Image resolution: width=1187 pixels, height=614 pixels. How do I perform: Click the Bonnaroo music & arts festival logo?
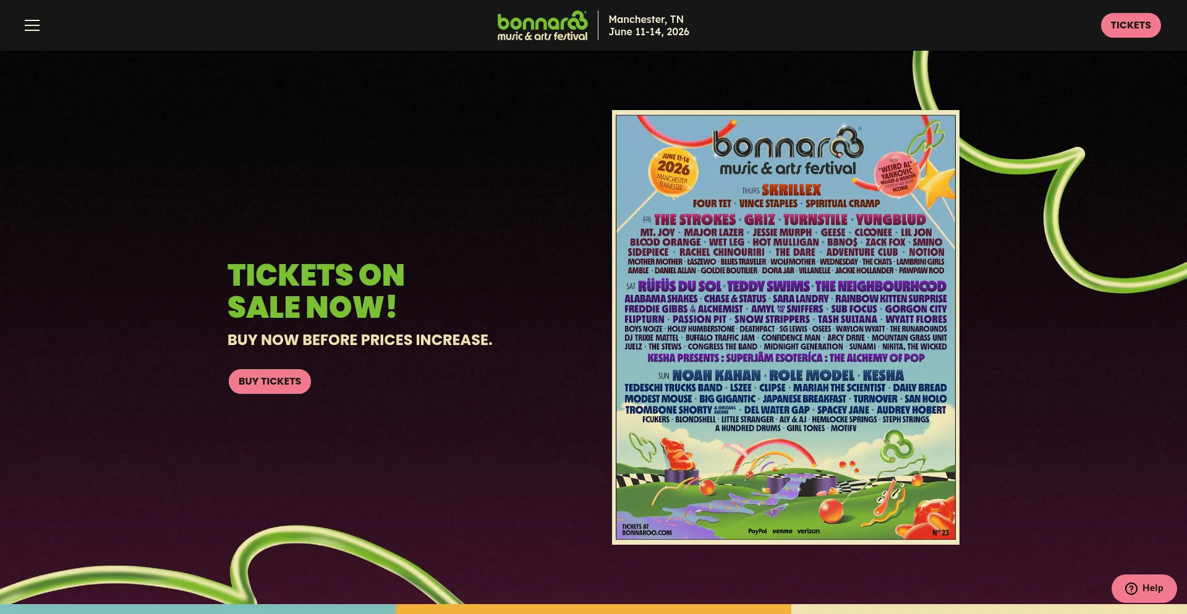click(542, 26)
